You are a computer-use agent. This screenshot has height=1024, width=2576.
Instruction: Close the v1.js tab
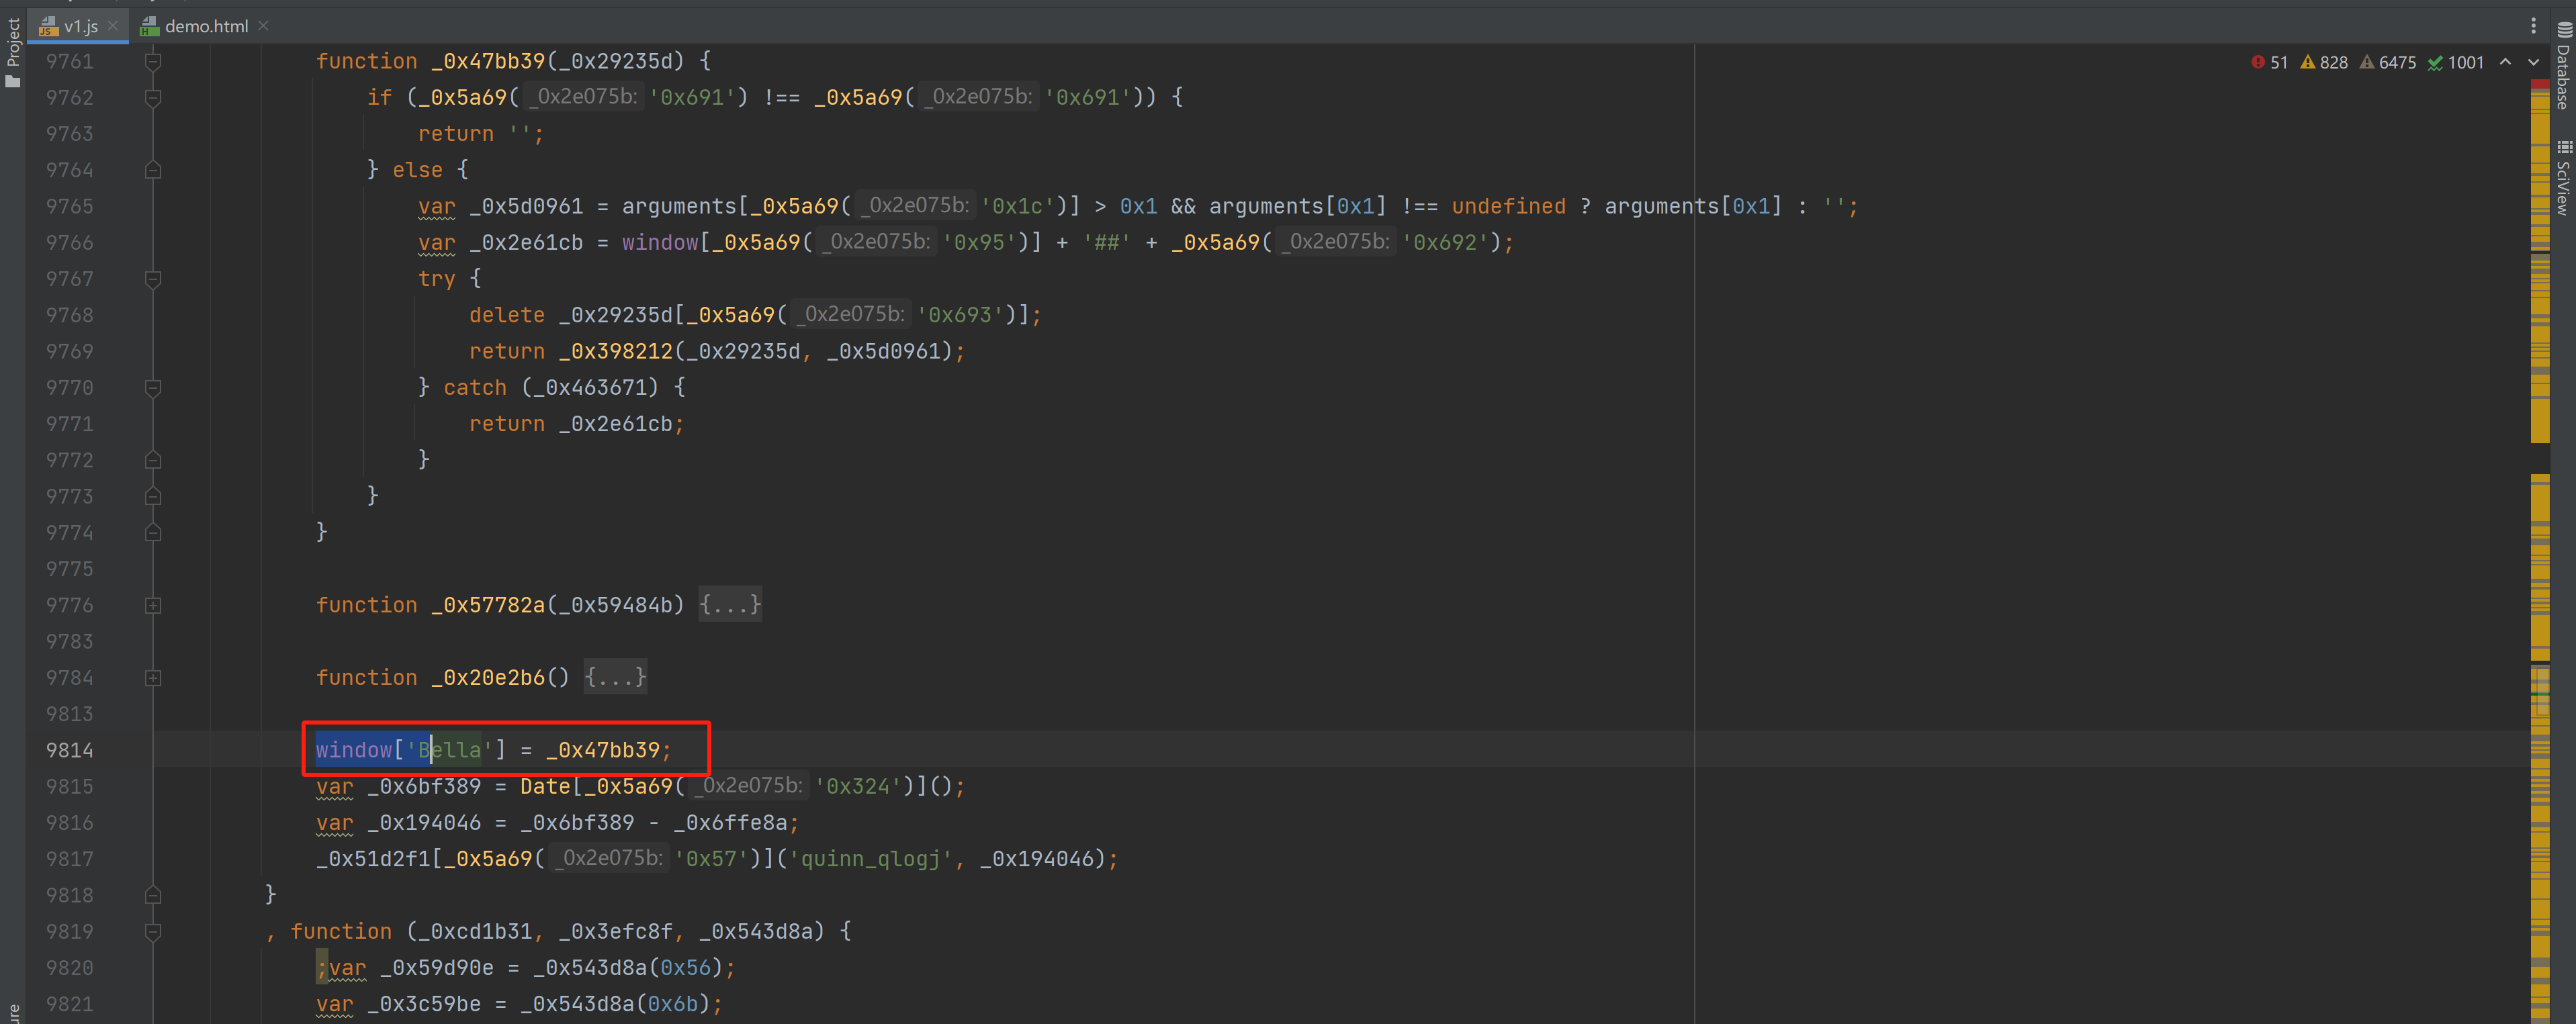[113, 26]
